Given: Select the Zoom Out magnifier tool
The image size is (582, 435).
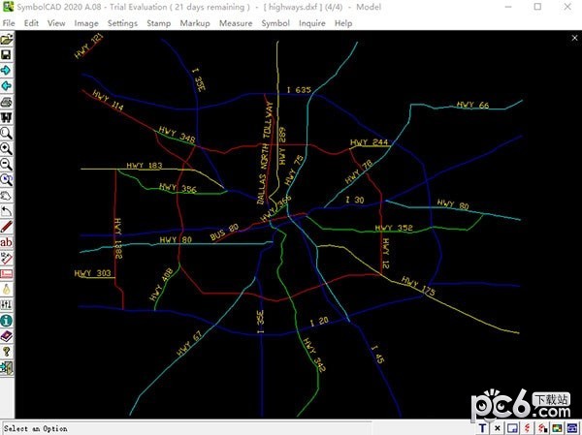Looking at the screenshot, I should coord(7,164).
